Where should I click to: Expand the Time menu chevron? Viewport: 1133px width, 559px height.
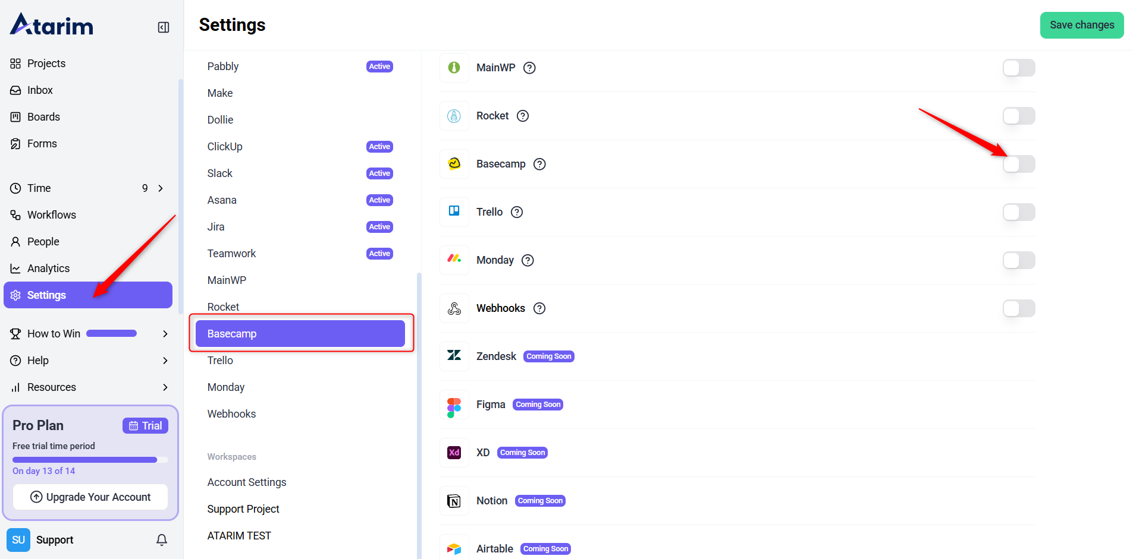coord(161,188)
